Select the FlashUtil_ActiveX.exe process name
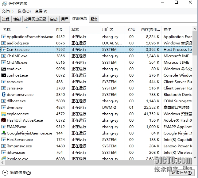 click(25, 120)
